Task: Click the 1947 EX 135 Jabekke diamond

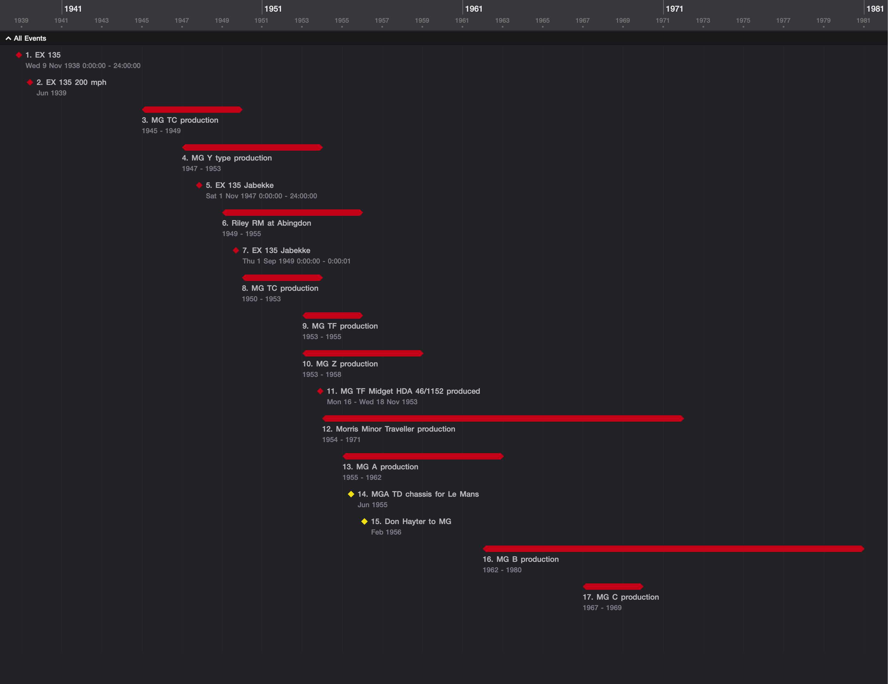Action: coord(199,185)
